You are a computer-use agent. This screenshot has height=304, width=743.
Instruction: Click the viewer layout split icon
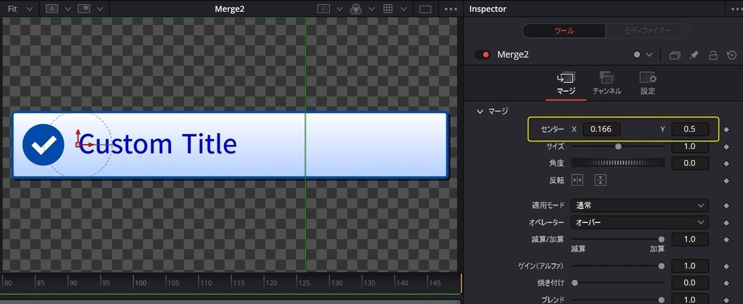[84, 9]
